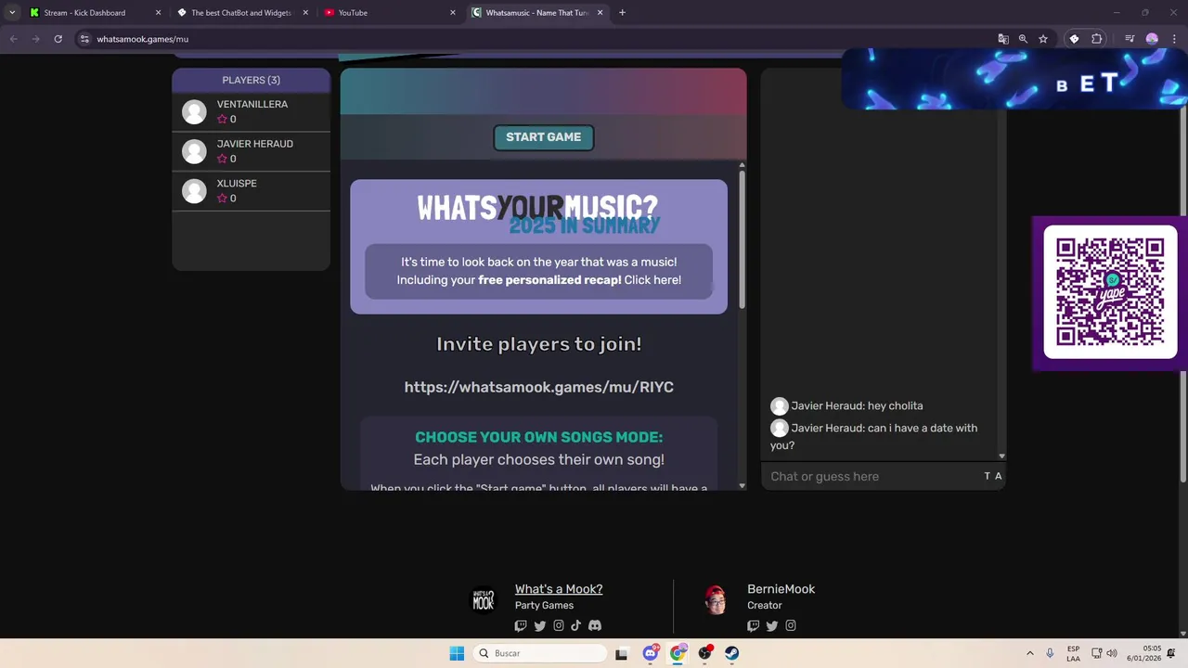Open What's a Mook TikTok page

tap(575, 625)
